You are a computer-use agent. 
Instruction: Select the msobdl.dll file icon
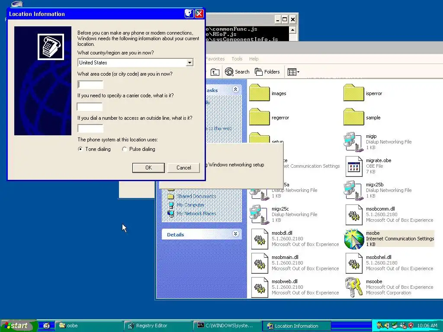pyautogui.click(x=260, y=239)
